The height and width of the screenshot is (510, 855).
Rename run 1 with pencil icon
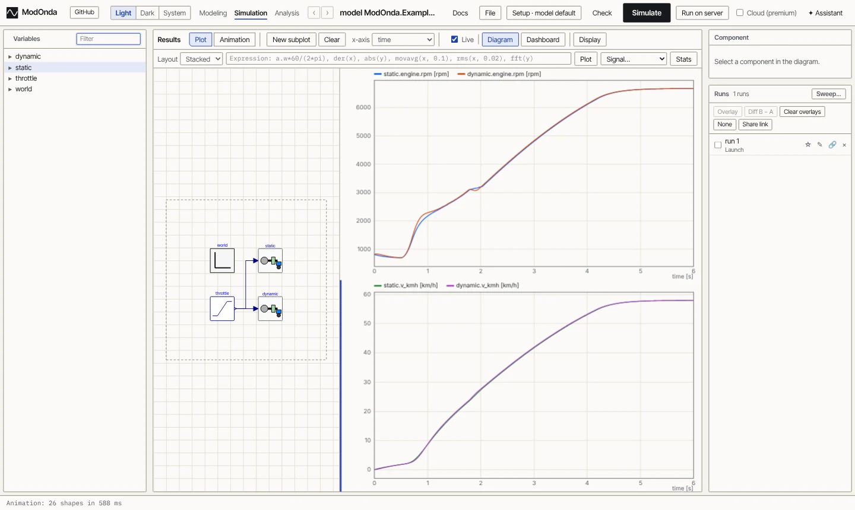(x=820, y=145)
